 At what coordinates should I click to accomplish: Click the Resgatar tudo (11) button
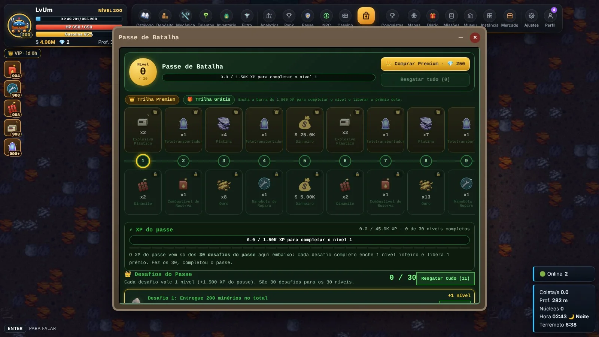click(445, 279)
